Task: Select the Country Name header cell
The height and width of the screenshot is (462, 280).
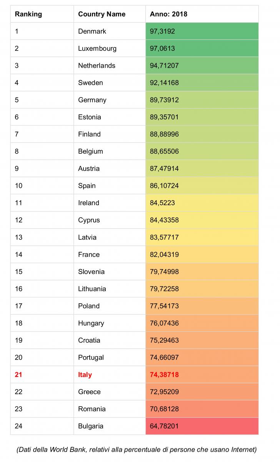Action: [110, 14]
